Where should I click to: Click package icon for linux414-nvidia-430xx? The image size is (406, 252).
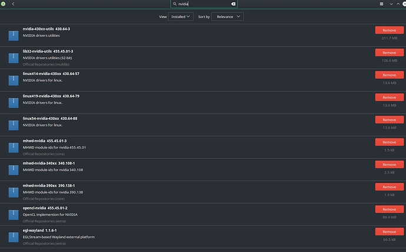click(x=14, y=80)
